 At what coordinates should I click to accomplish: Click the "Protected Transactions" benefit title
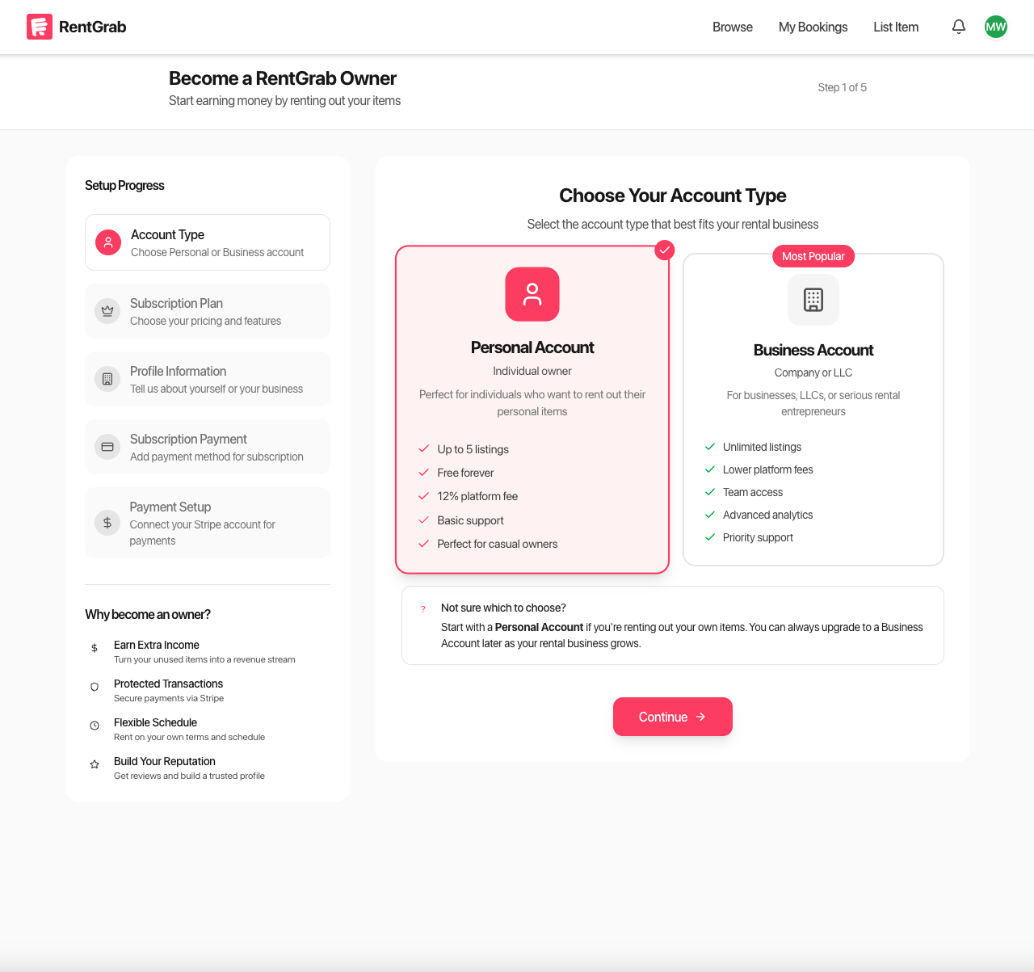[x=169, y=684]
